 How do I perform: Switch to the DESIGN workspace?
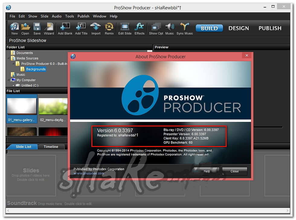click(x=239, y=28)
